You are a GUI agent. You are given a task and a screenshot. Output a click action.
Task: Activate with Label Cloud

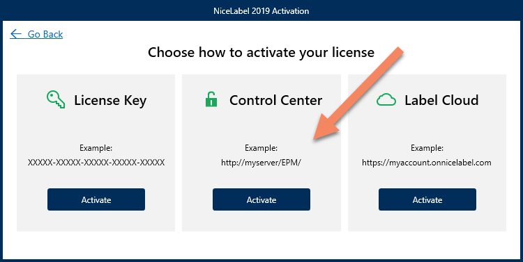pyautogui.click(x=427, y=199)
